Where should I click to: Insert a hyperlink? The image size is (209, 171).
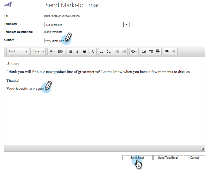[x=167, y=51]
